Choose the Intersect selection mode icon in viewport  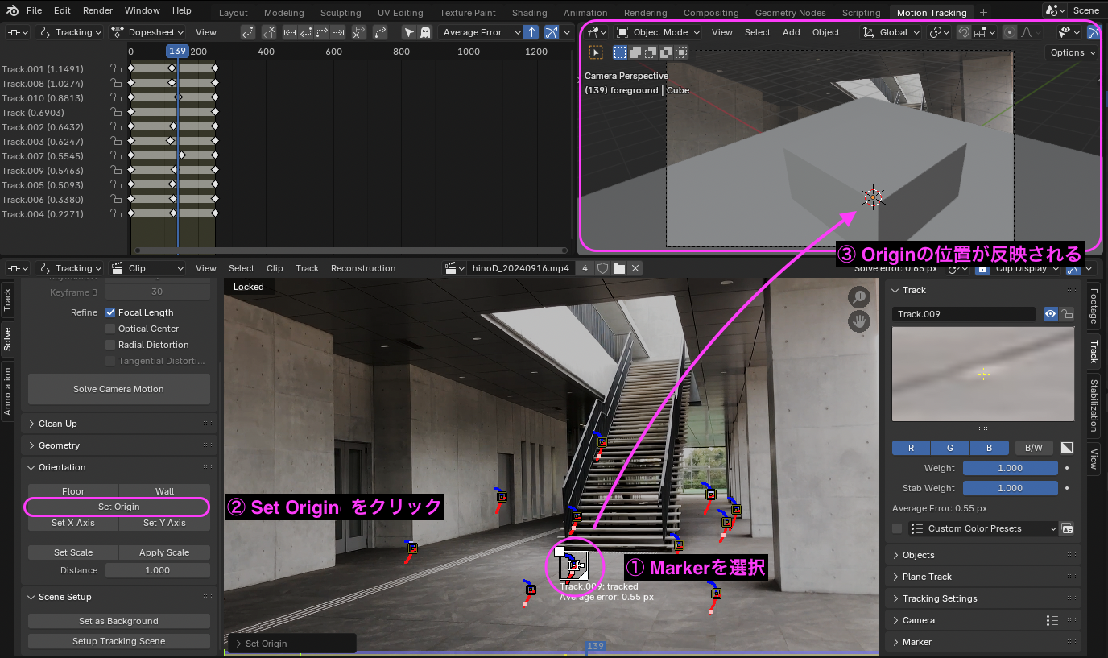[681, 52]
